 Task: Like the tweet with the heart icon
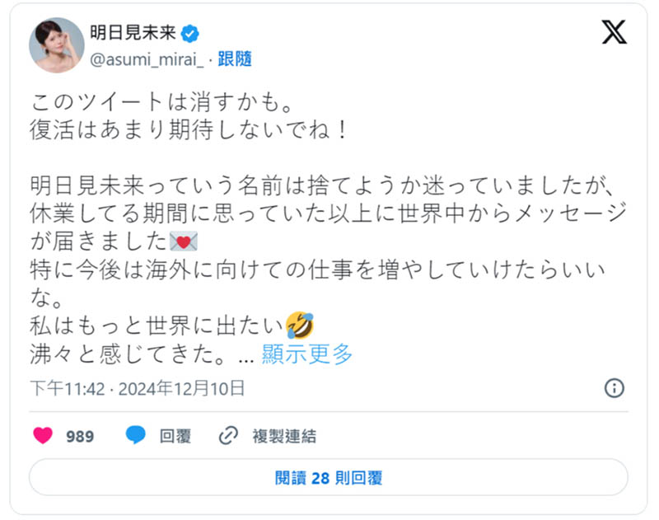43,436
